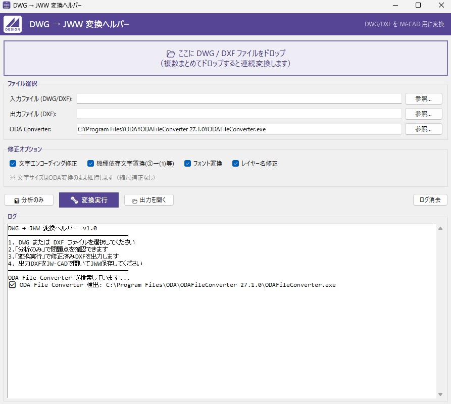
Task: Run 分析のみ analysis
Action: [x=29, y=200]
